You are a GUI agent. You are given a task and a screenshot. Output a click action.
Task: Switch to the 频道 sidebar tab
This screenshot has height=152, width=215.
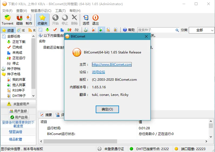tap(8, 30)
